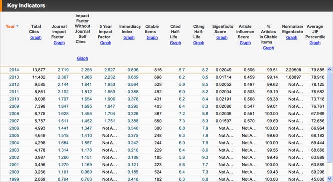The image size is (333, 182).
Task: Open Graph under Average JIF Percentile
Action: pos(315,43)
